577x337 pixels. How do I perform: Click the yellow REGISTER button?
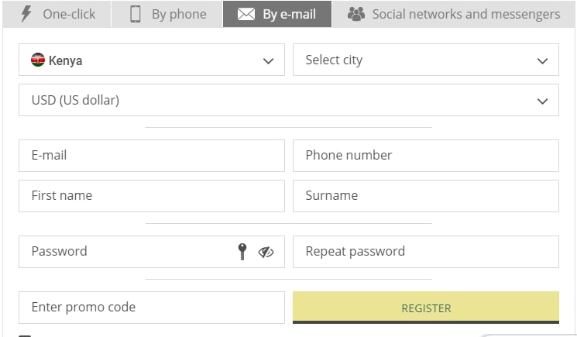(426, 308)
